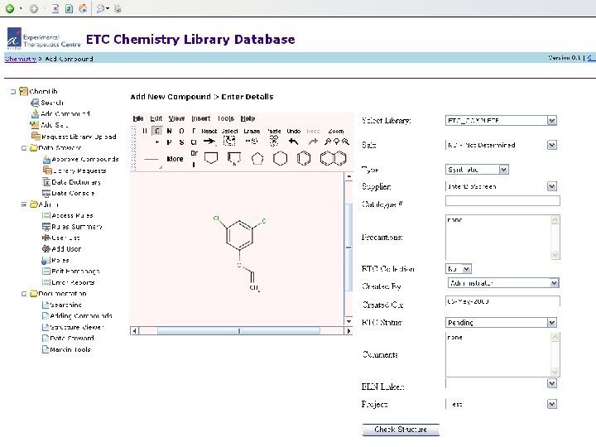Collapse the Admin folder
Image resolution: width=596 pixels, height=447 pixels.
(23, 204)
